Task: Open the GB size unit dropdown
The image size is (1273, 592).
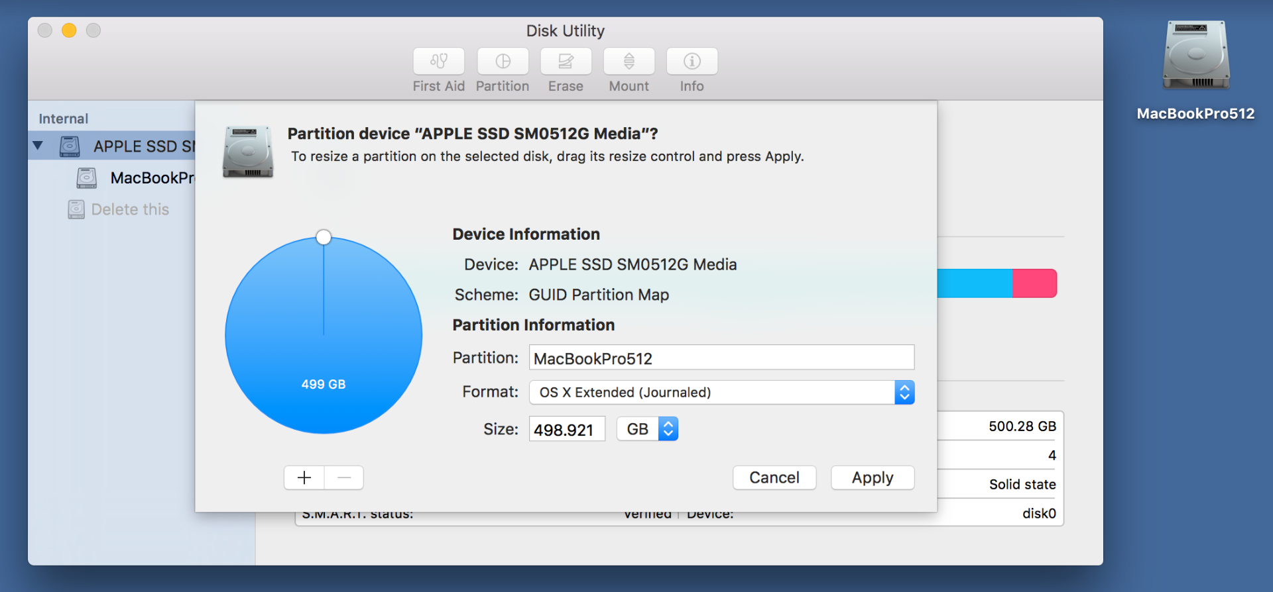Action: tap(647, 429)
